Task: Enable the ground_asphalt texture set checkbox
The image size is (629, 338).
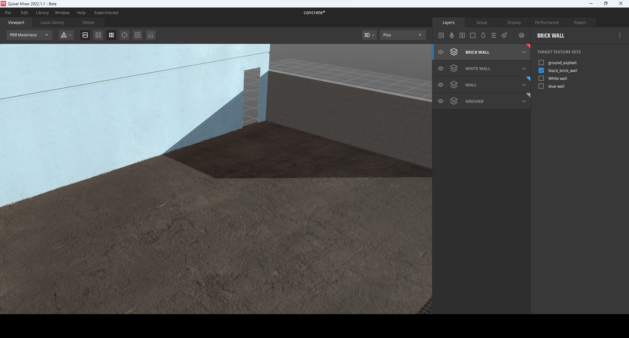Action: [541, 62]
